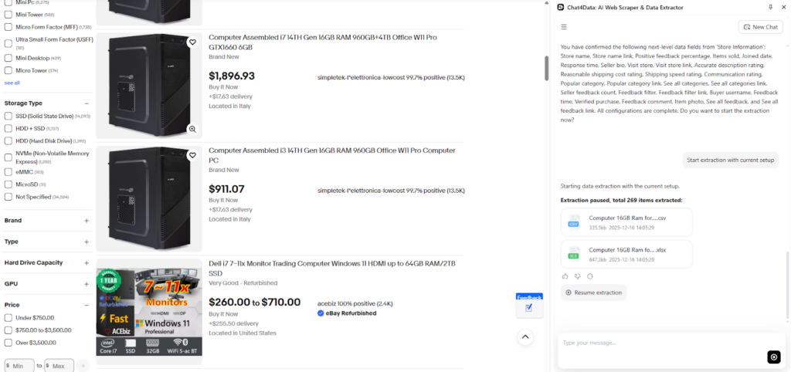Select $750.00 to $3,500.00 price range
The height and width of the screenshot is (372, 791).
tap(8, 330)
